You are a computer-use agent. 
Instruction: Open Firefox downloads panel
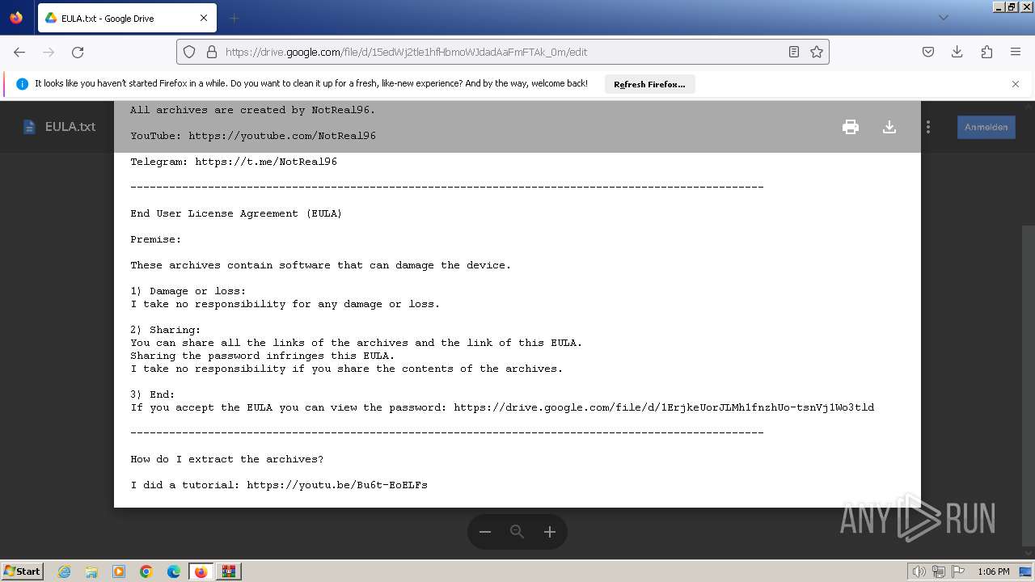(957, 52)
